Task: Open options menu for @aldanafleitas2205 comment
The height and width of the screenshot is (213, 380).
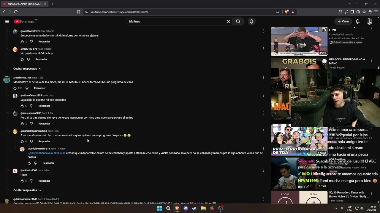Action: click(x=264, y=95)
